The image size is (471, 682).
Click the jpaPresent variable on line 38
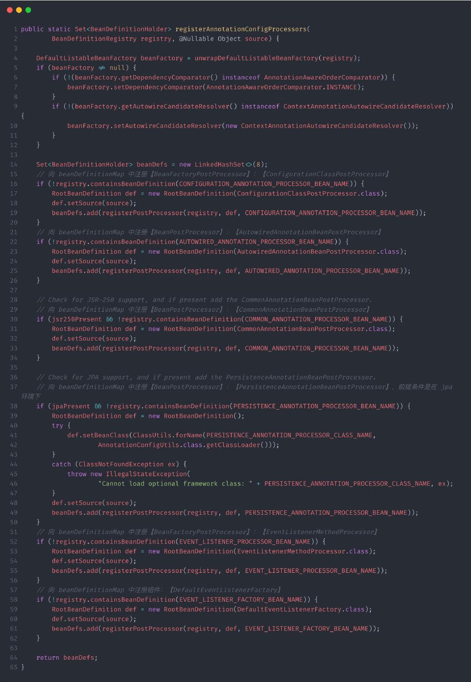pyautogui.click(x=71, y=406)
